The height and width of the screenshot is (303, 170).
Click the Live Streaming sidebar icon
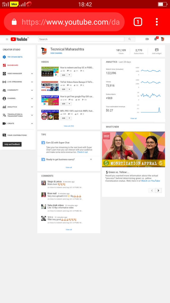coord(4,82)
